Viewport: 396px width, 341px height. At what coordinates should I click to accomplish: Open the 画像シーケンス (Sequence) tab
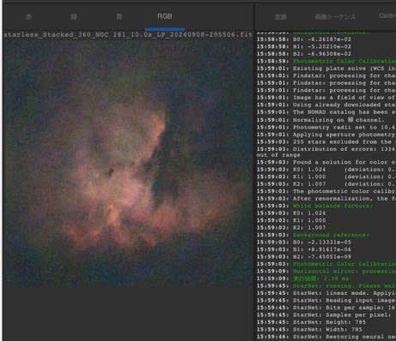(335, 17)
